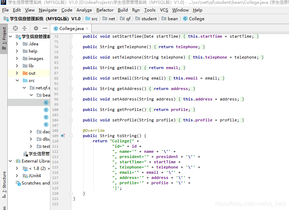Expand folded getEmail method at line 84
This screenshot has height=210, width=289.
[x=71, y=68]
